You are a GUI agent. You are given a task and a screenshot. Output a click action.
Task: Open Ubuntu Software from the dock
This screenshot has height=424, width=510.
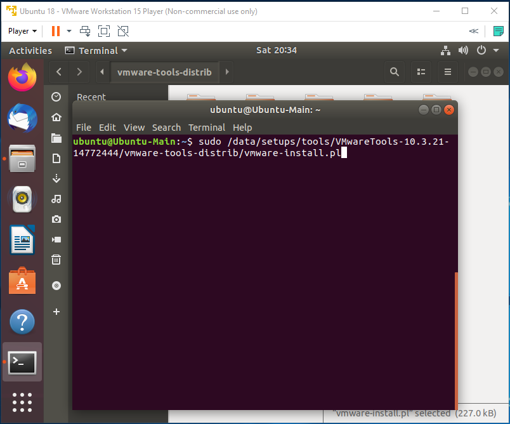point(22,281)
